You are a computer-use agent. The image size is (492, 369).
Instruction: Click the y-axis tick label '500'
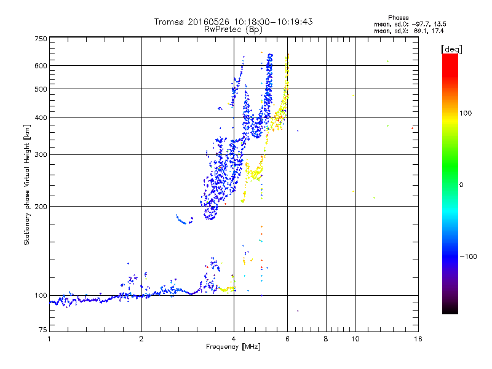[41, 89]
